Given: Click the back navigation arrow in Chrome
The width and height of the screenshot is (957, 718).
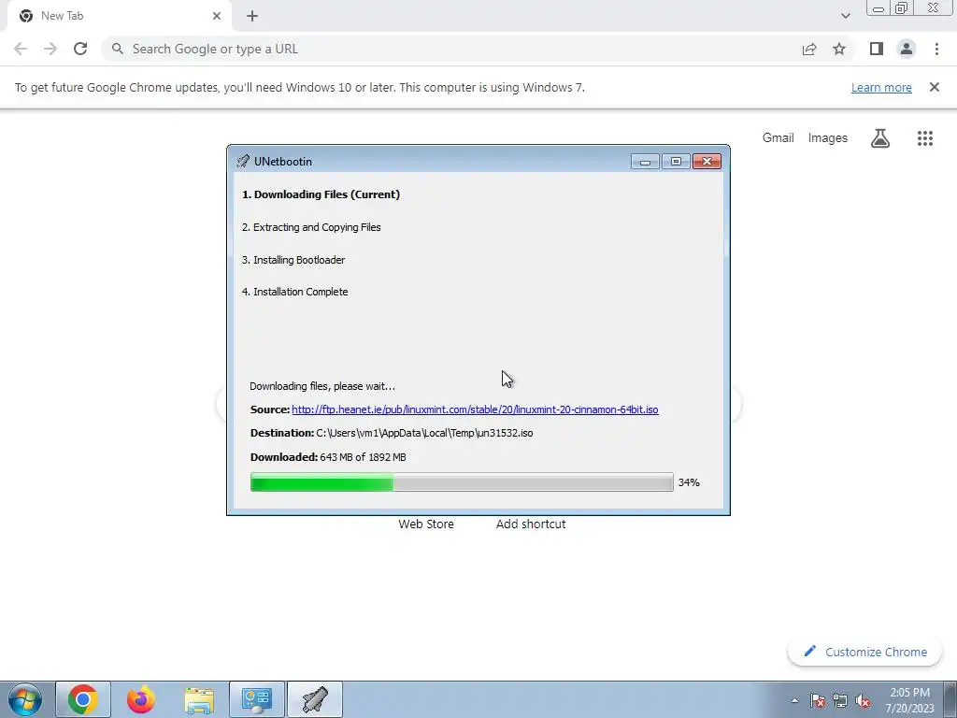Looking at the screenshot, I should pos(21,49).
